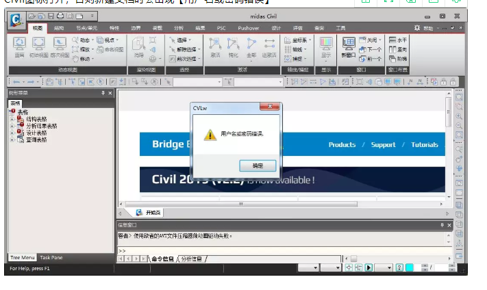Click the redo right-arrow toolbar icon
The height and width of the screenshot is (290, 487).
pyautogui.click(x=30, y=82)
